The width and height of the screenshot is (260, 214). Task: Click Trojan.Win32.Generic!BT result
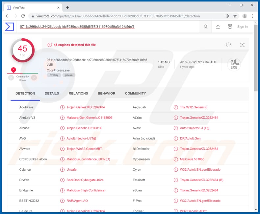pos(84,149)
